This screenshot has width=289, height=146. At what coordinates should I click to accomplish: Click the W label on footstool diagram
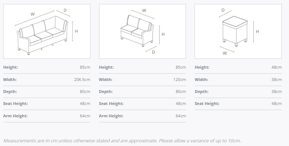(x=225, y=53)
